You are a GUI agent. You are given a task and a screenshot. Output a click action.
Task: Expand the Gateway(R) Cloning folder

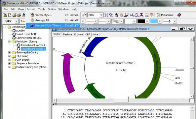(9, 52)
